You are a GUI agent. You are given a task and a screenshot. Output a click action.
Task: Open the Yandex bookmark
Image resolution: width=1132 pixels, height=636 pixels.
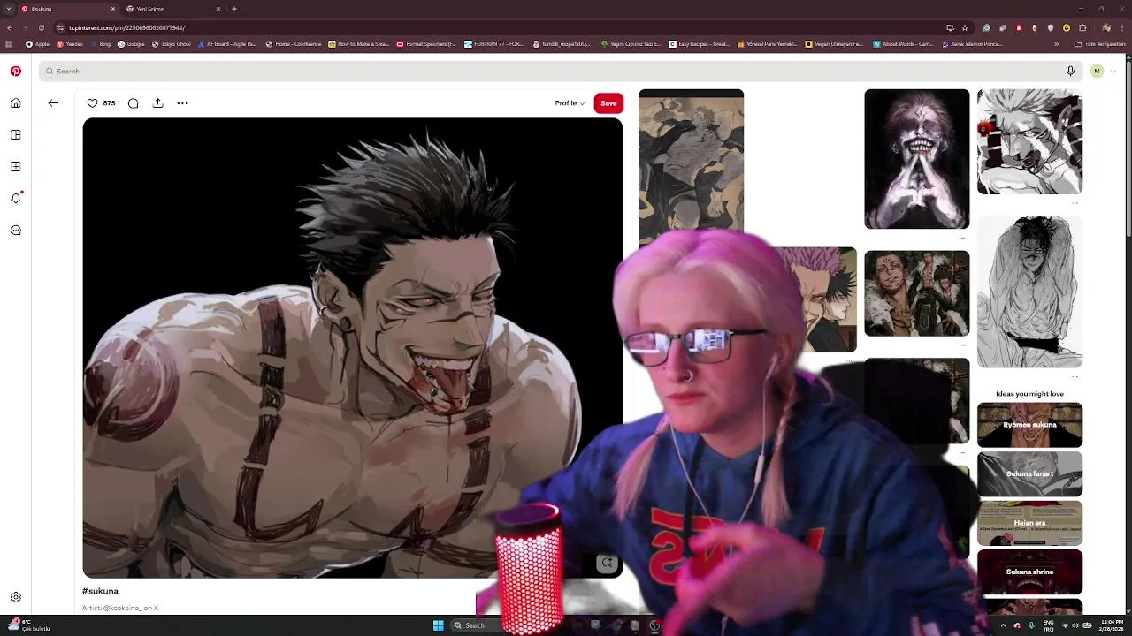tap(70, 44)
